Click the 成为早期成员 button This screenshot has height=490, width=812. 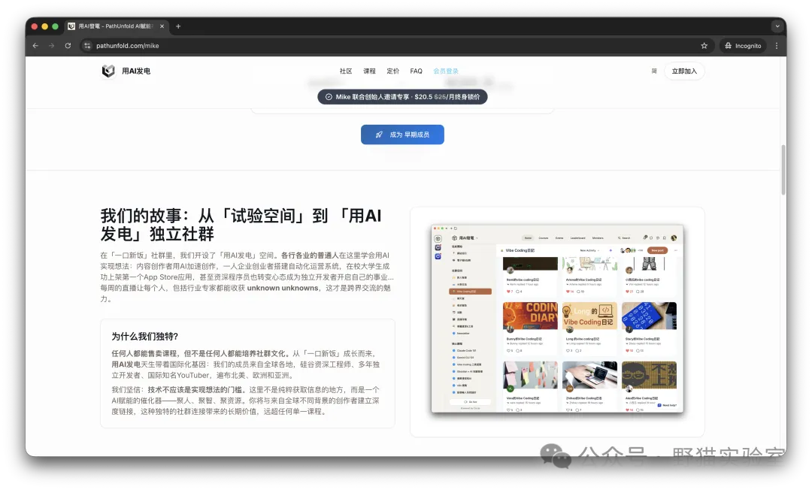point(402,135)
